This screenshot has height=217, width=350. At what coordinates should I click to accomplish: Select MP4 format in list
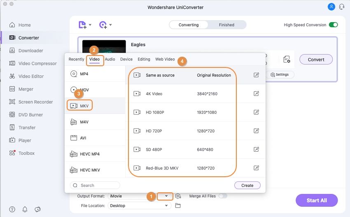pos(95,74)
